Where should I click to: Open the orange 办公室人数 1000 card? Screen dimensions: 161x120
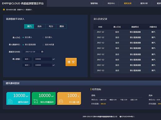pyautogui.click(x=69, y=98)
